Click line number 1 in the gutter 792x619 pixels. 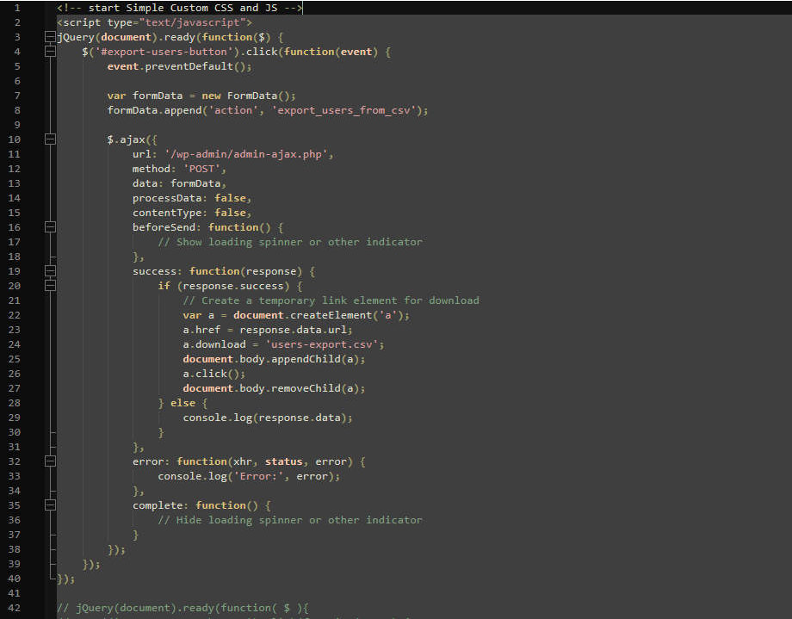point(17,8)
